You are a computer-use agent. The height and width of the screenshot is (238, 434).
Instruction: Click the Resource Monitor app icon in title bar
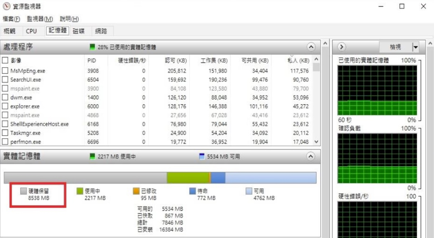point(6,6)
